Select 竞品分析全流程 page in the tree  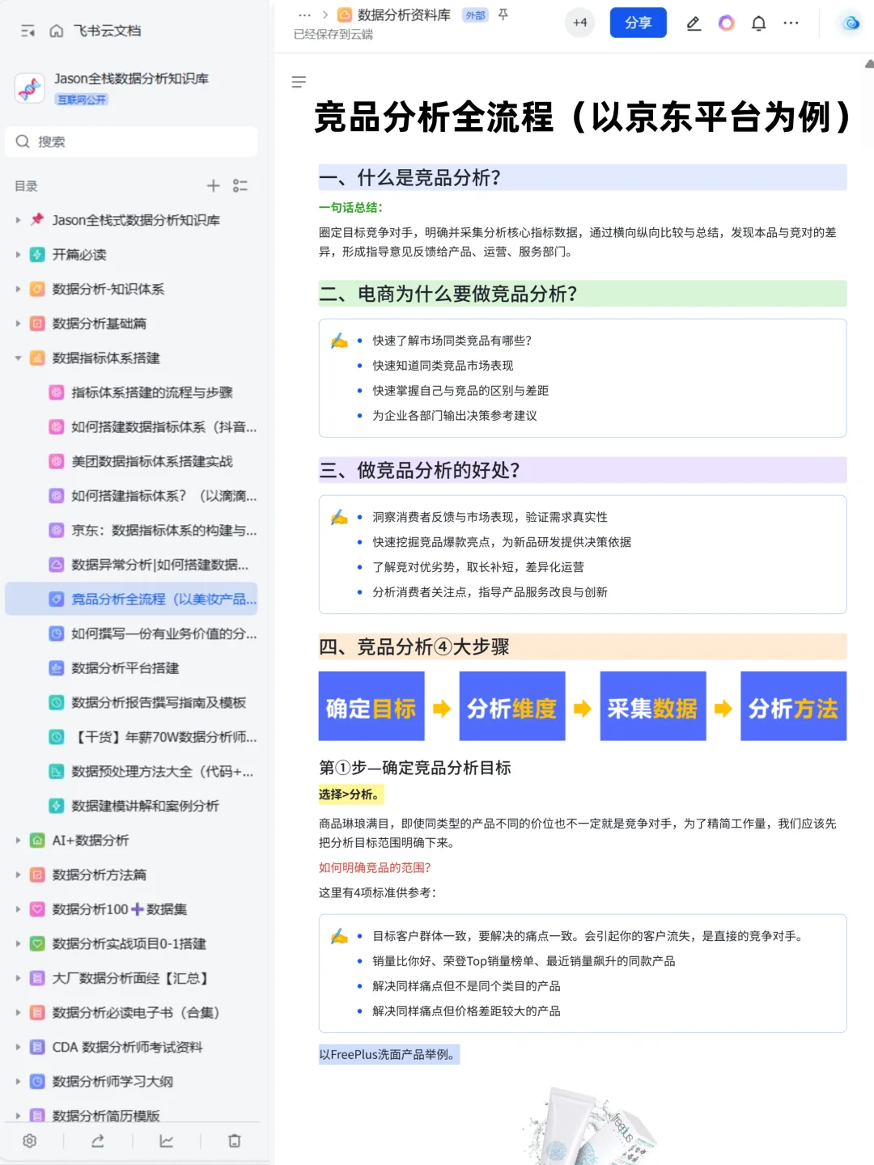[131, 599]
